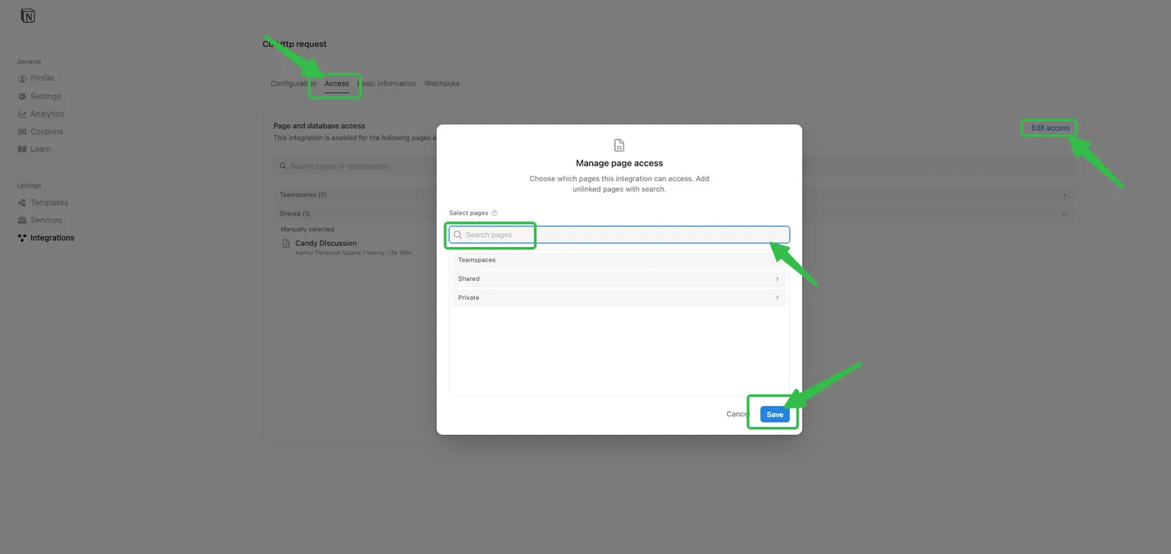Image resolution: width=1171 pixels, height=554 pixels.
Task: Select the Integrations icon in sidebar
Action: (22, 238)
